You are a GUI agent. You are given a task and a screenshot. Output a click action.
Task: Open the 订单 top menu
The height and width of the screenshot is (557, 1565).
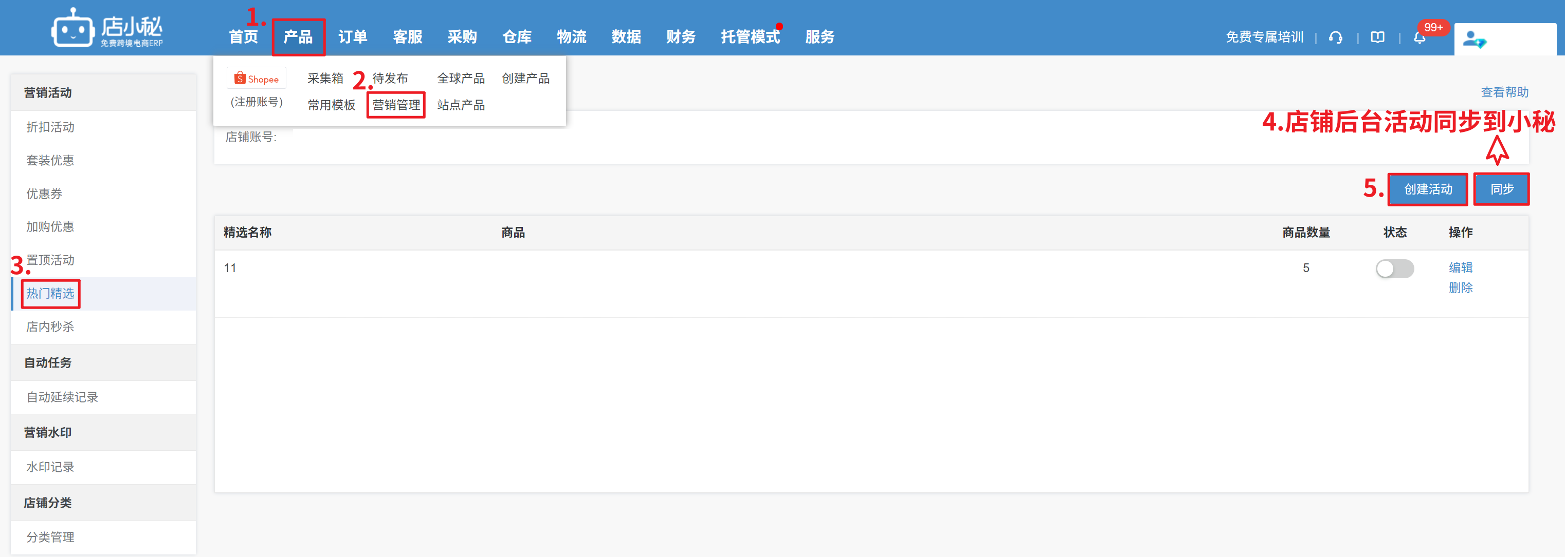(x=352, y=37)
